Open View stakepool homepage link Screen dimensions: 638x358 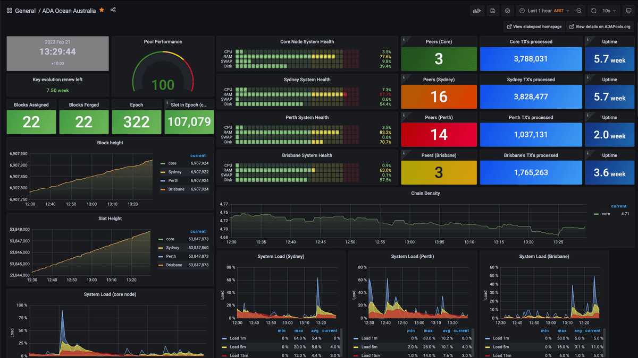533,27
